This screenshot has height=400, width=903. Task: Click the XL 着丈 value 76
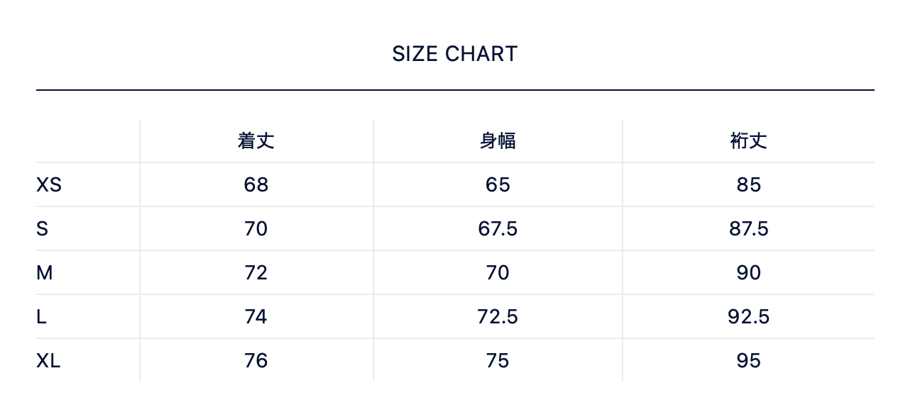[x=256, y=361]
